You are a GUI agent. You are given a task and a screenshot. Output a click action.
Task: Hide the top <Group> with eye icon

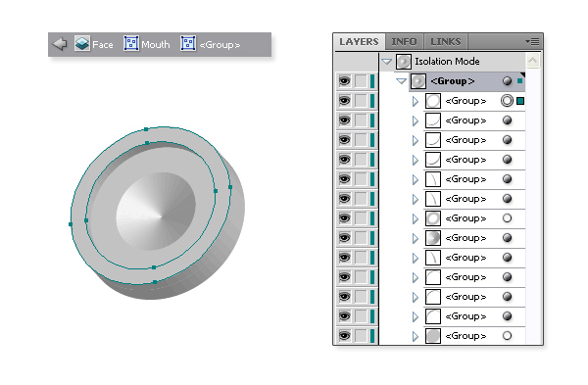[345, 81]
